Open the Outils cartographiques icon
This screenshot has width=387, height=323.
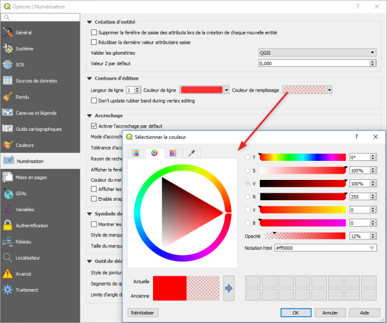[x=7, y=129]
